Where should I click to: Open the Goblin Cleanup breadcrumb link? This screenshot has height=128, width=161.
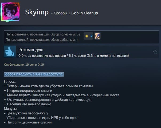point(85,13)
